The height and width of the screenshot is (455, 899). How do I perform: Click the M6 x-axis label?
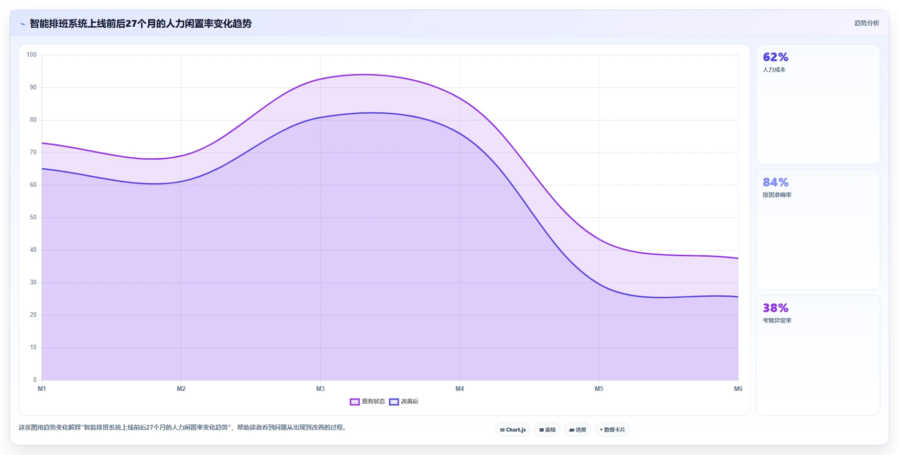[738, 389]
